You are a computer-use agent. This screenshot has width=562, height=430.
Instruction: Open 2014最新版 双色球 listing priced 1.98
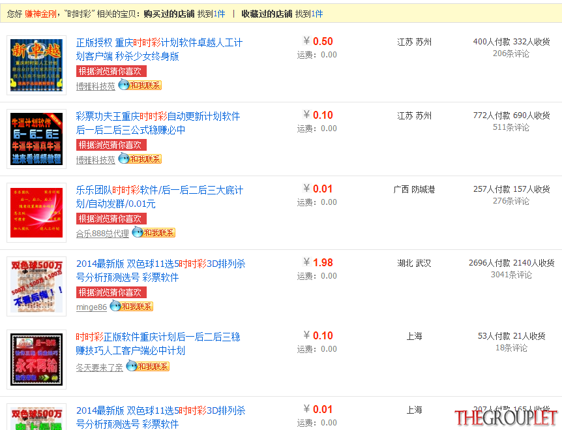coord(160,270)
